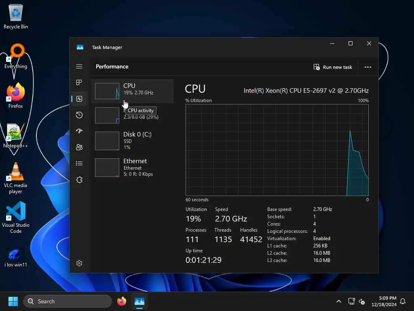The height and width of the screenshot is (311, 414).
Task: Click the Run new task button
Action: click(x=333, y=67)
